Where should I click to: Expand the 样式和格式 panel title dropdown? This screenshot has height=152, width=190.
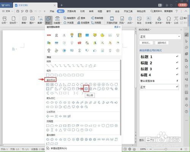click(150, 30)
